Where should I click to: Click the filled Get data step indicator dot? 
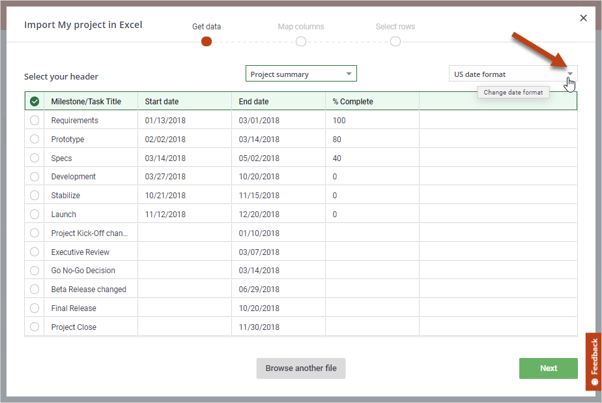click(x=207, y=41)
